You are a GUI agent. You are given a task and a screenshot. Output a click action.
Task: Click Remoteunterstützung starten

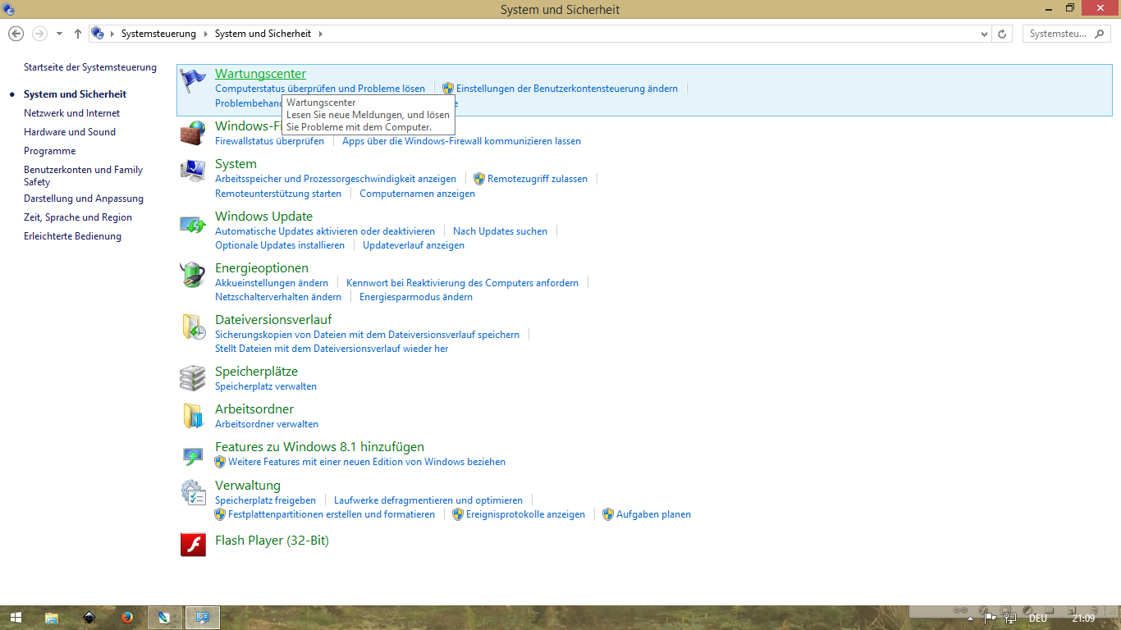pos(278,194)
